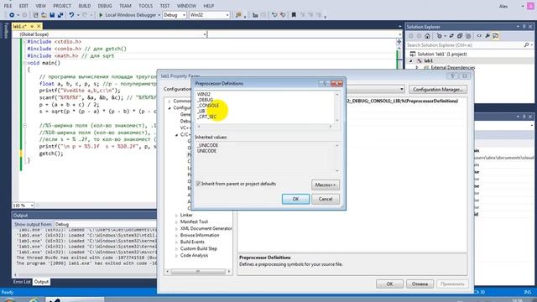Open the Toolbox side panel
537x302 pixels.
pyautogui.click(x=6, y=31)
